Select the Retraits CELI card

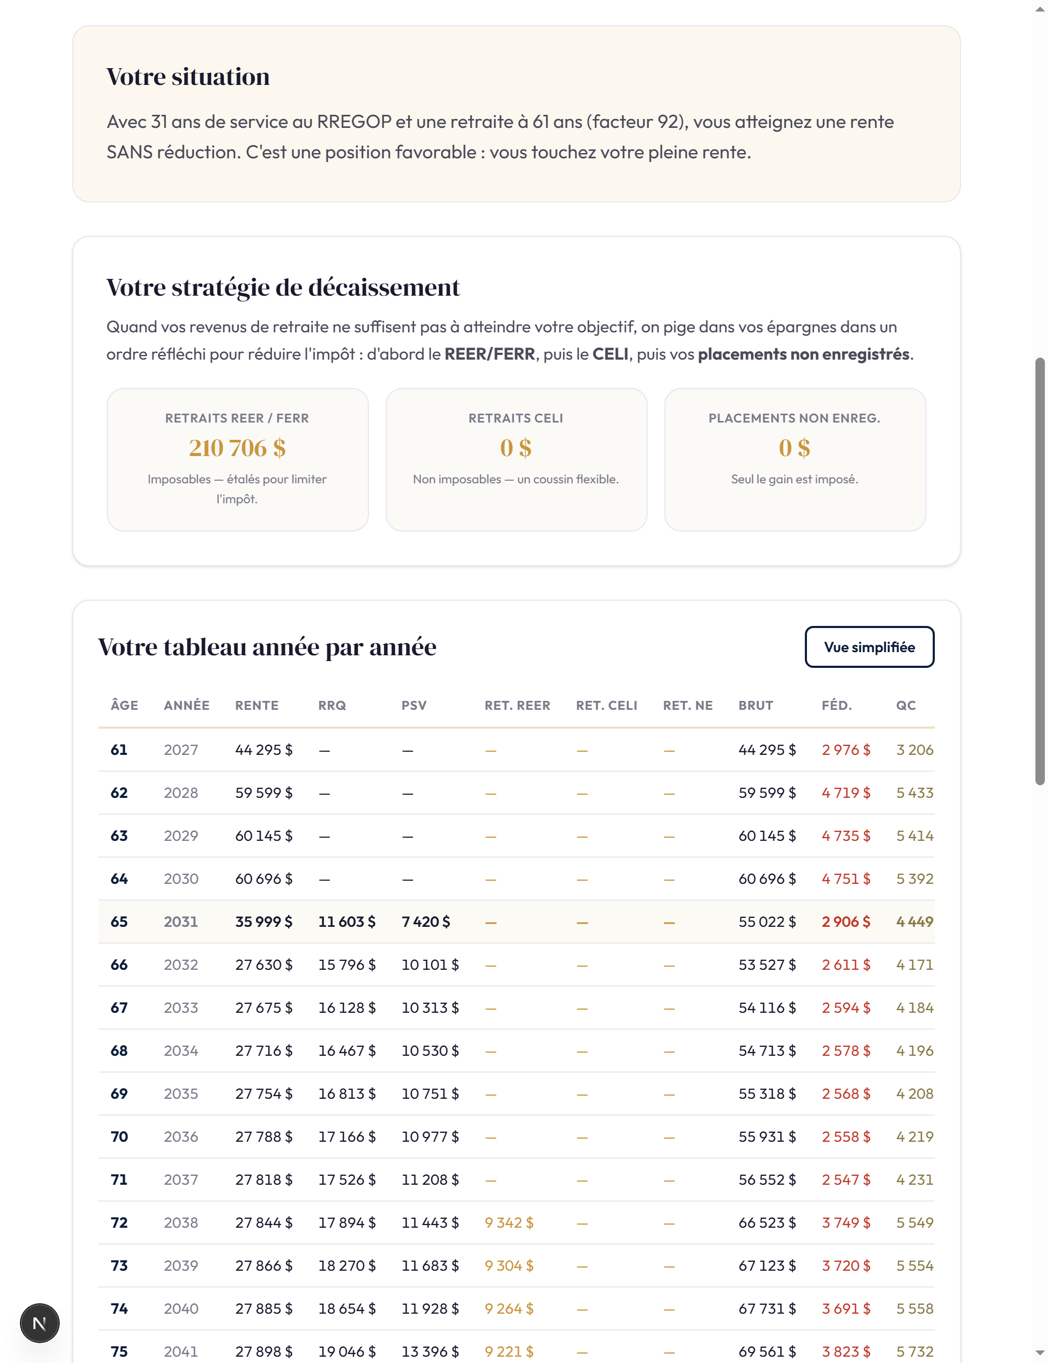516,459
